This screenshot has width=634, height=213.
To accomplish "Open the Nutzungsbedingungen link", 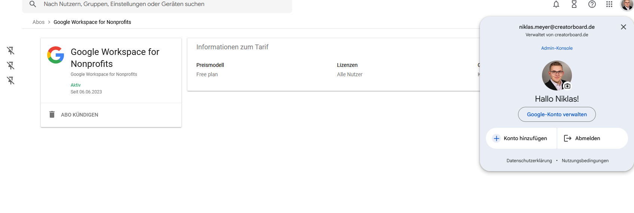I will pyautogui.click(x=585, y=161).
